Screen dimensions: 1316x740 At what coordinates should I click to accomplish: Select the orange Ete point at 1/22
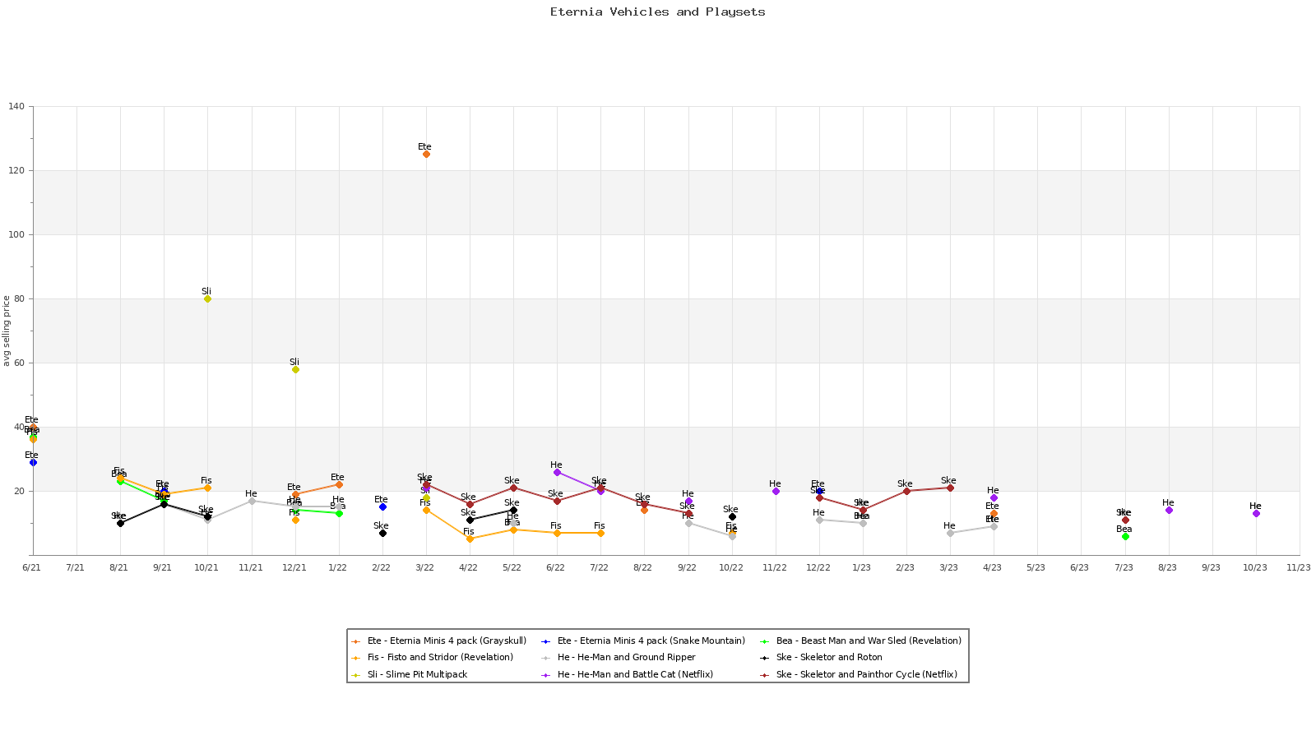[x=339, y=484]
